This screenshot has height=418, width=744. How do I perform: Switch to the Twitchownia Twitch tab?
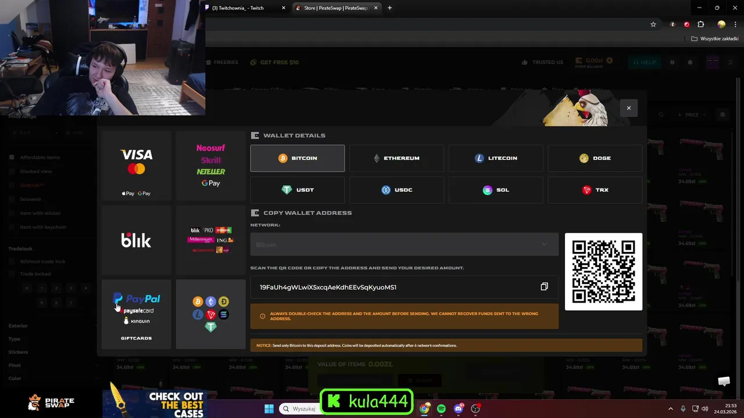tap(241, 8)
